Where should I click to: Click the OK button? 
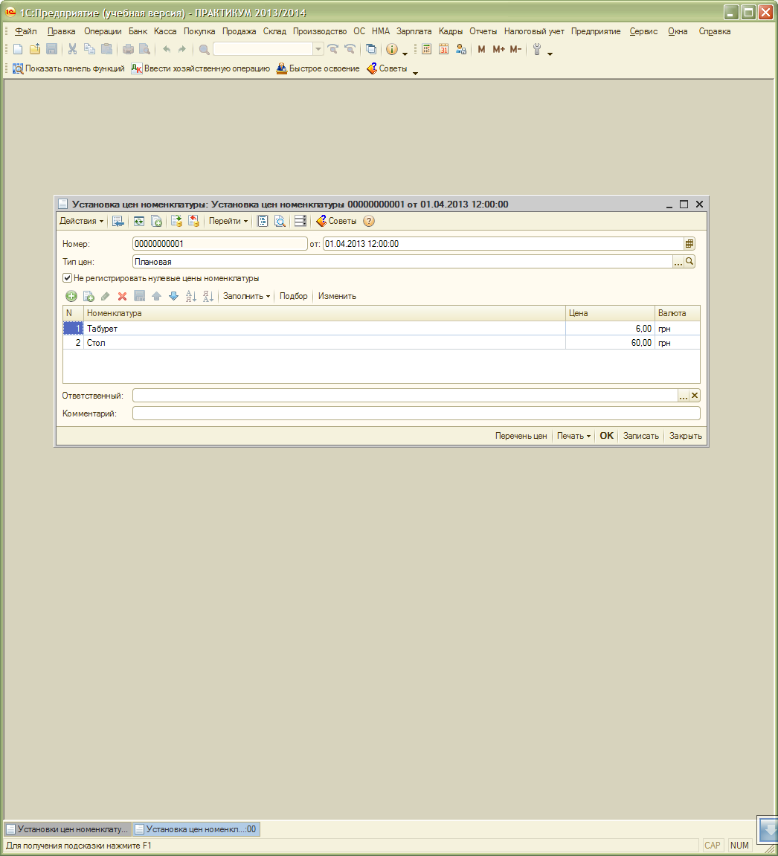pos(607,437)
